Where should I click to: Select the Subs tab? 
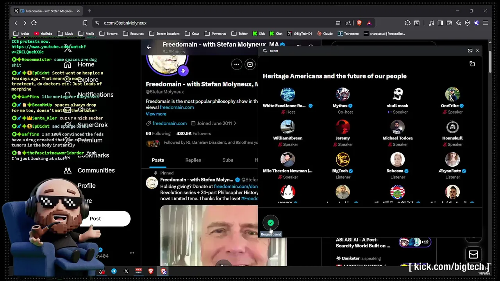tap(228, 160)
